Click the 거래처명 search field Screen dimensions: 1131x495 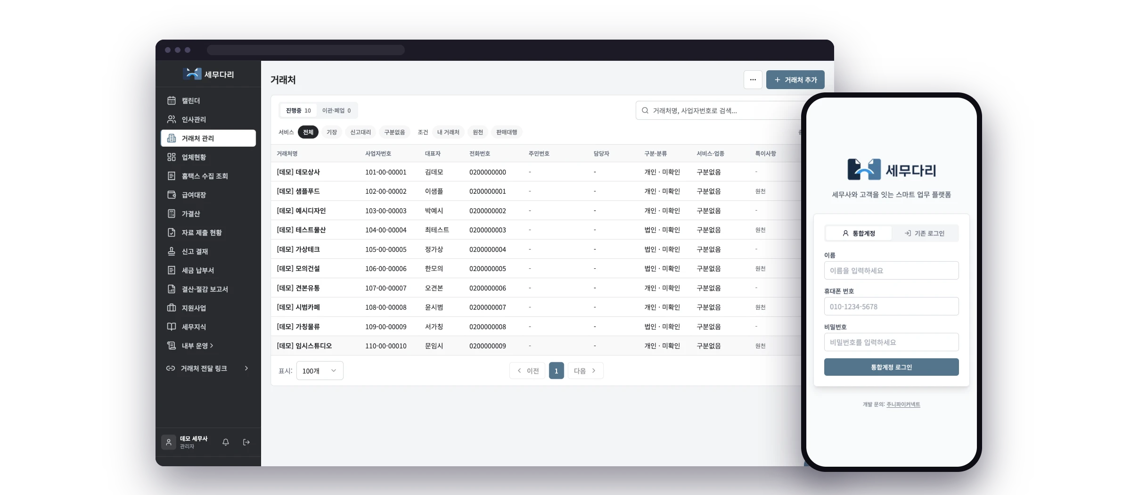[719, 110]
